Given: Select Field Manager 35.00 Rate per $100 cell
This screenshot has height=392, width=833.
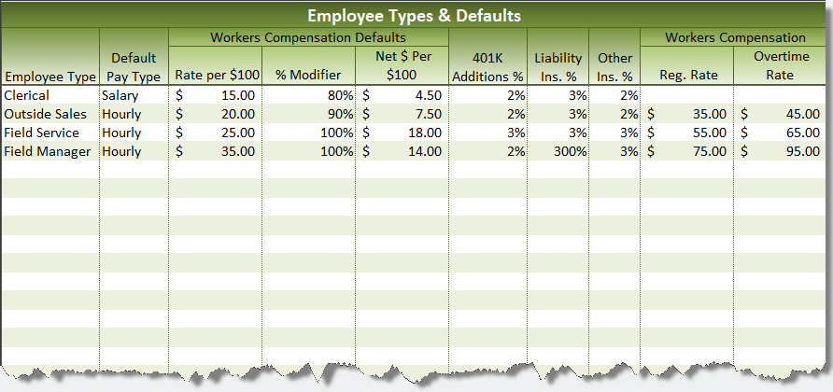Looking at the screenshot, I should tap(215, 151).
